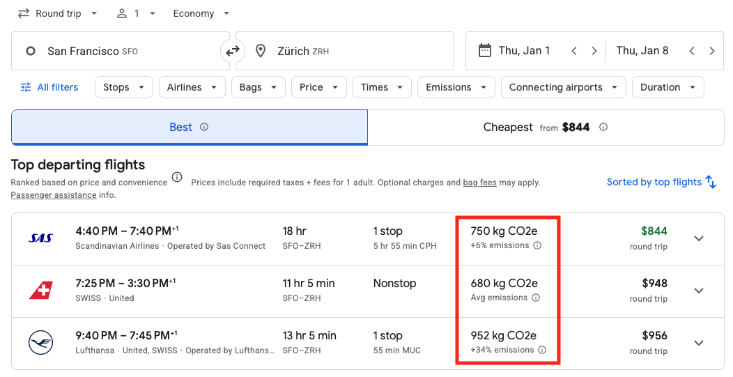Click the San Francisco origin field
This screenshot has height=377, width=733.
tap(120, 51)
